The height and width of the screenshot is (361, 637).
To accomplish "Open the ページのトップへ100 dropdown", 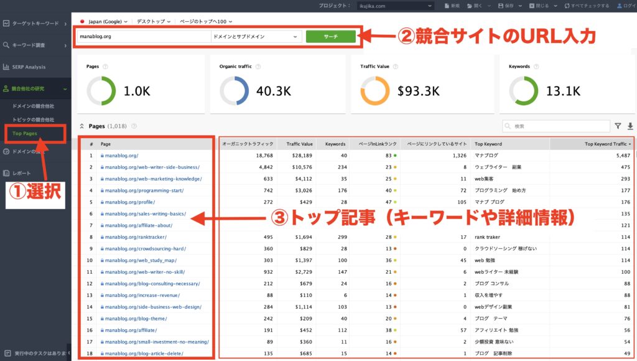I will 205,22.
